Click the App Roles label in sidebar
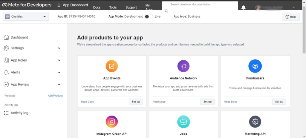This screenshot has height=138, width=306. pyautogui.click(x=19, y=60)
